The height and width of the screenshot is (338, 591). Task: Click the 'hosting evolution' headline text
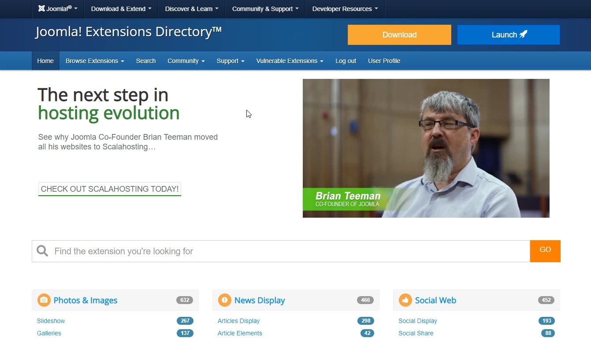pos(109,113)
